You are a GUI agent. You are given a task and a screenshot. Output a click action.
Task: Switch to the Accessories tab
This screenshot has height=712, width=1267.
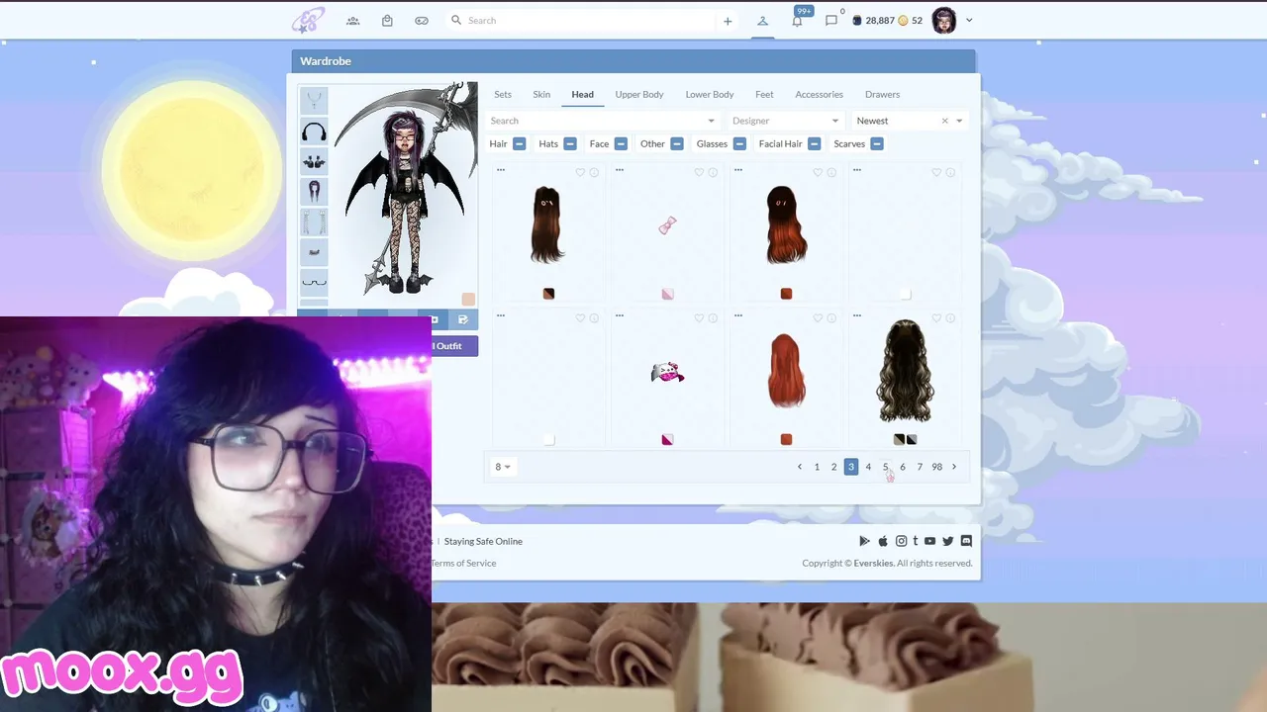pyautogui.click(x=819, y=95)
